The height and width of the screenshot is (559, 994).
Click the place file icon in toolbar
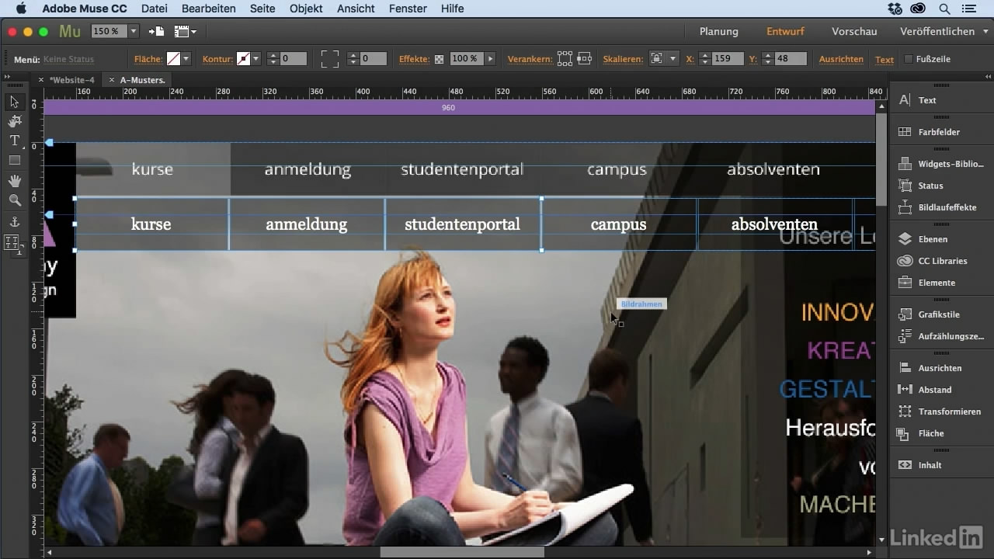click(x=156, y=32)
